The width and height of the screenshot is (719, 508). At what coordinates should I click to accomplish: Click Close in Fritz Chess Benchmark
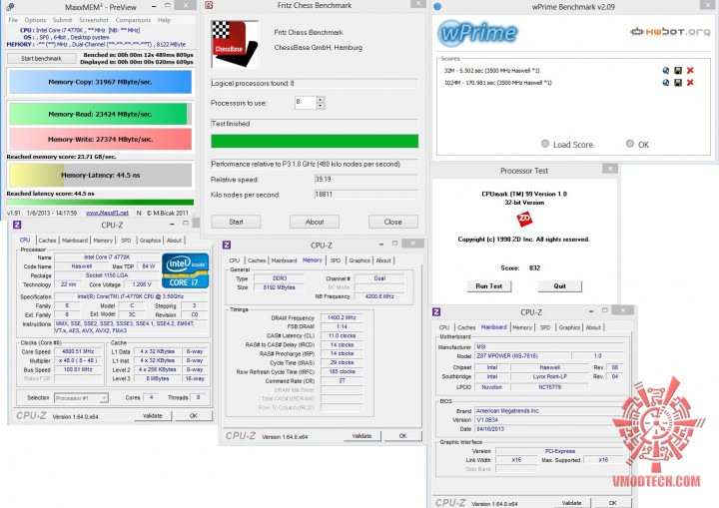click(x=393, y=222)
